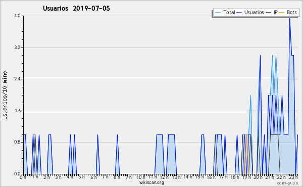Click the orange Bots spike near 19 h
The image size is (303, 187).
click(x=246, y=154)
